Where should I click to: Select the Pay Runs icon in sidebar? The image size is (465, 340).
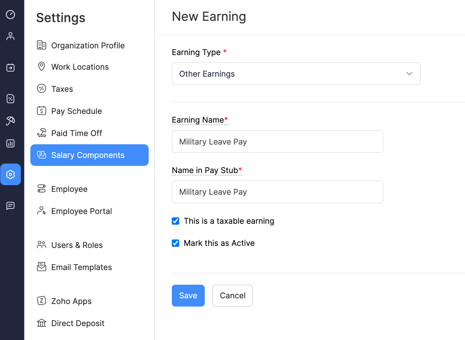[x=10, y=68]
